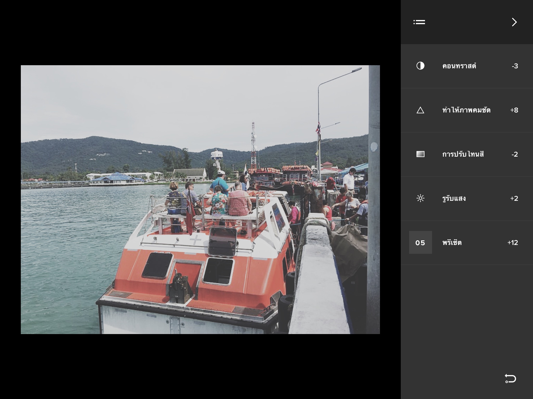Tap the right chevron arrow at top
This screenshot has height=399, width=533.
click(514, 22)
